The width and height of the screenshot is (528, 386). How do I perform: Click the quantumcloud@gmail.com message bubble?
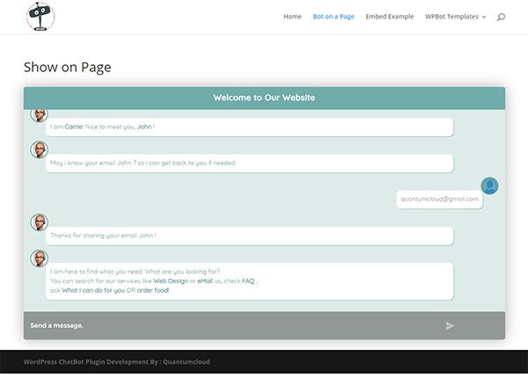click(x=439, y=199)
